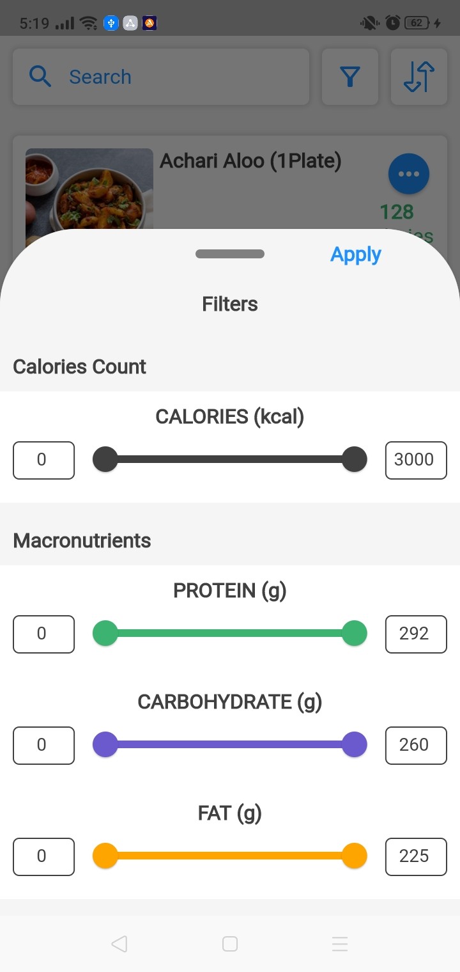The image size is (460, 972).
Task: Select the protein maximum value box
Action: 415,634
